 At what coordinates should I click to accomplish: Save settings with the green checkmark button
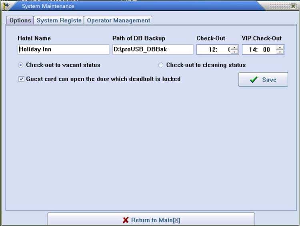coord(263,79)
